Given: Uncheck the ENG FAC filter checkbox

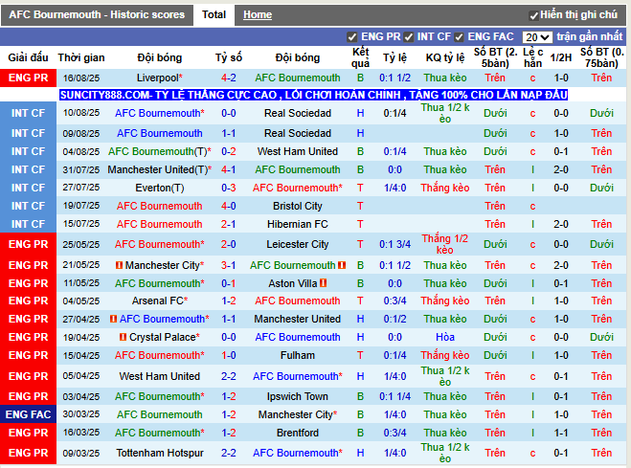Looking at the screenshot, I should pyautogui.click(x=459, y=37).
